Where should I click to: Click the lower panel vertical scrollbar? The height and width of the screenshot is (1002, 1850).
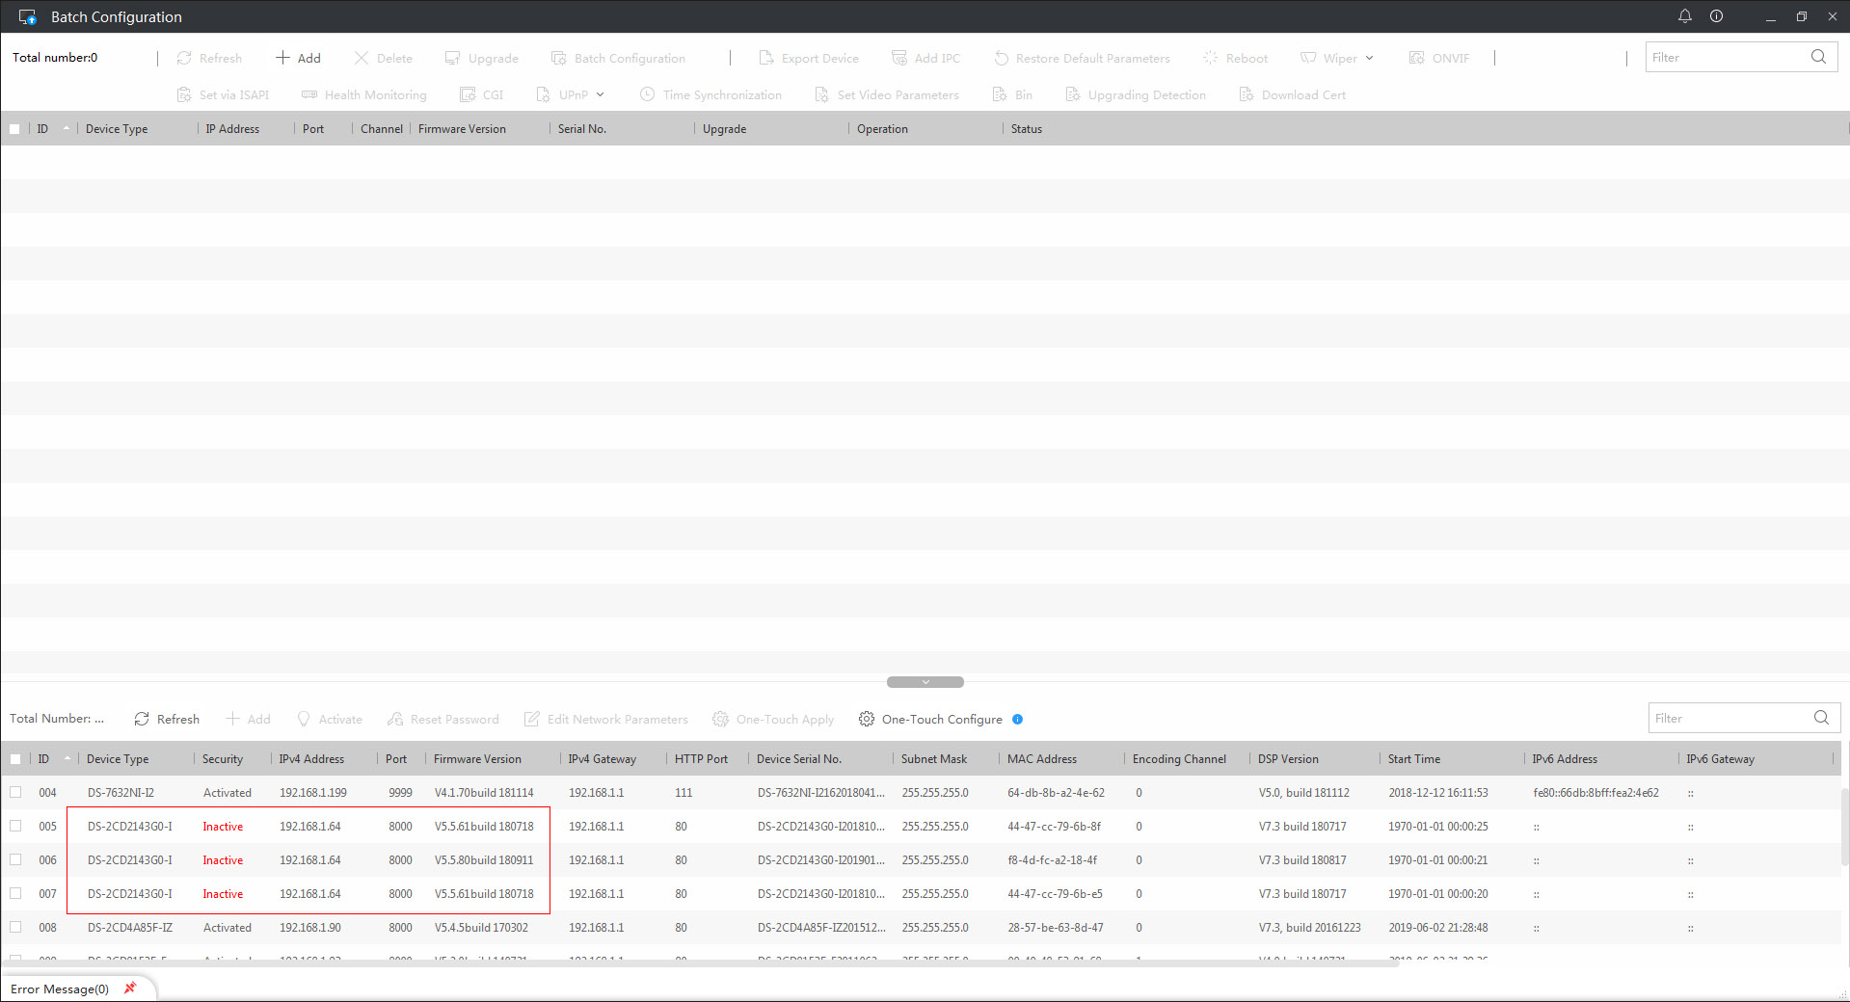(x=1845, y=829)
